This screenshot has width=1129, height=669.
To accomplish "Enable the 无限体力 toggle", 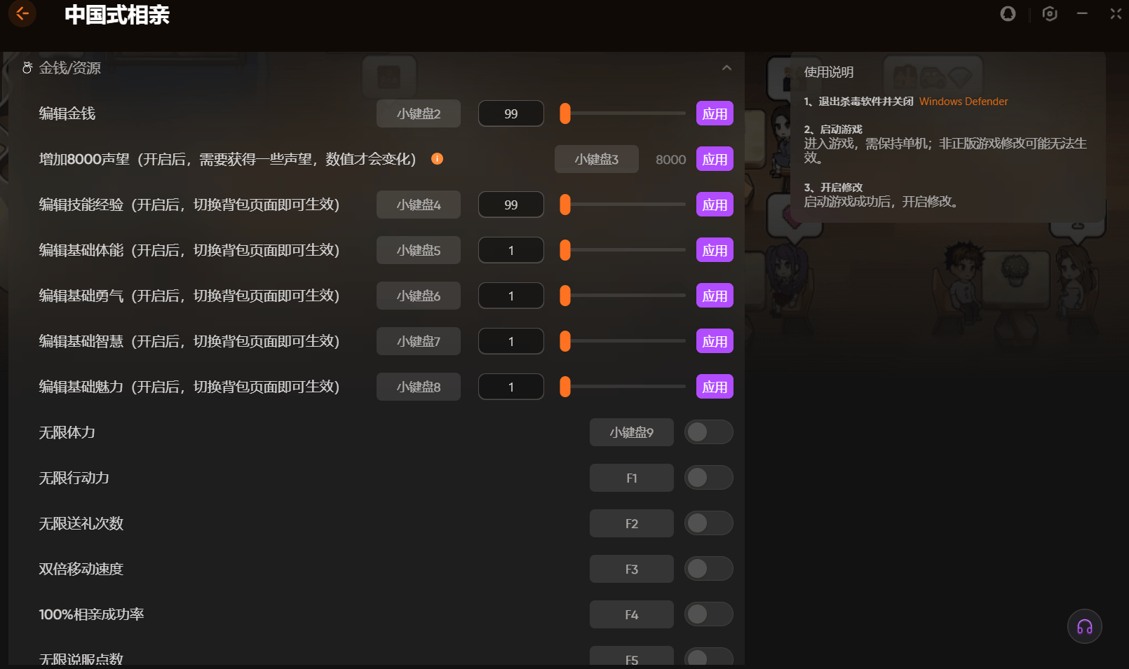I will click(x=708, y=432).
